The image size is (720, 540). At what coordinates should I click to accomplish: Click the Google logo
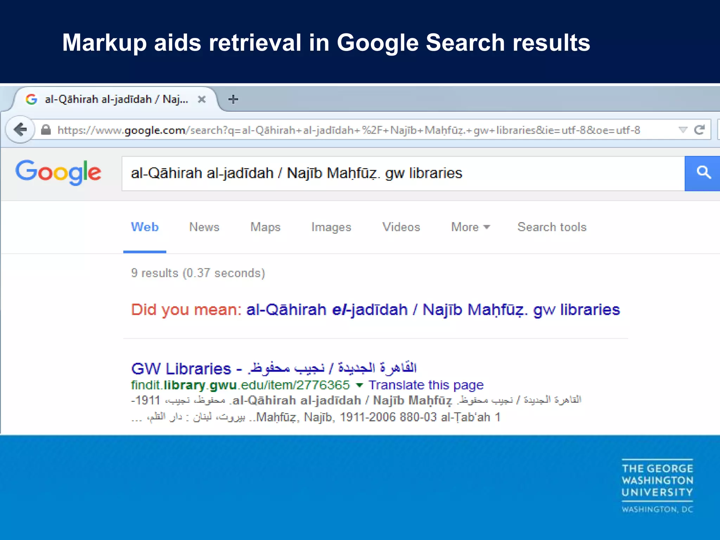coord(58,172)
